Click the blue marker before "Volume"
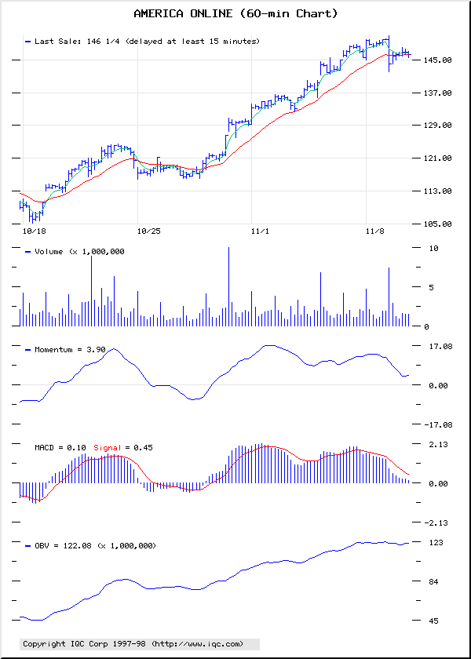The image size is (471, 659). (x=28, y=252)
